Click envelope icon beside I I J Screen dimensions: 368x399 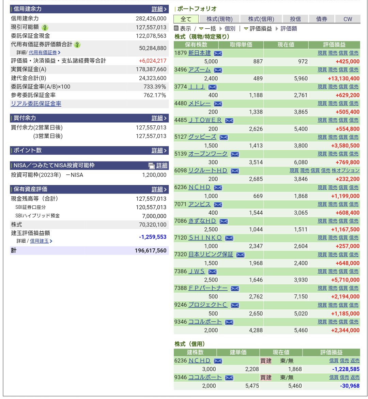pos(212,87)
